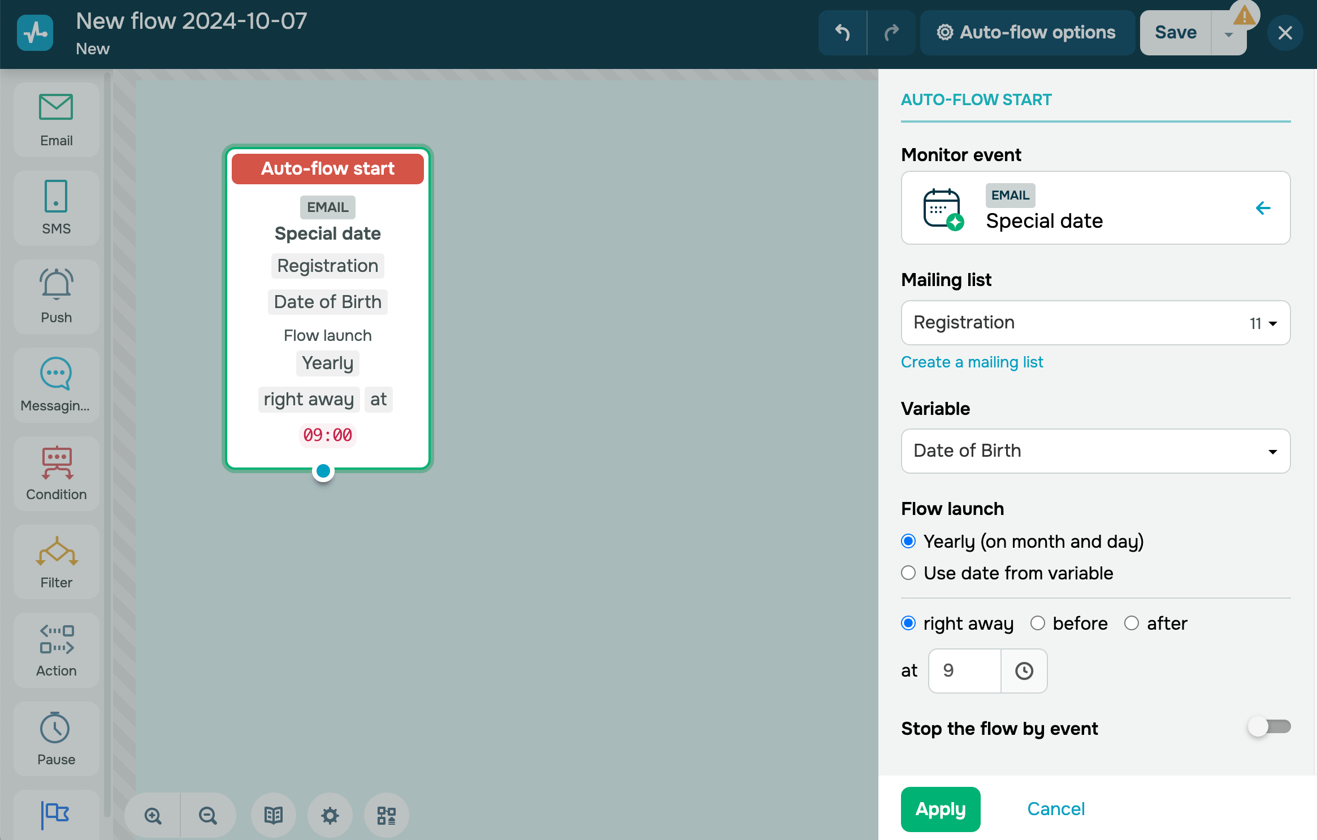This screenshot has width=1317, height=840.
Task: Click the undo arrow button
Action: click(842, 33)
